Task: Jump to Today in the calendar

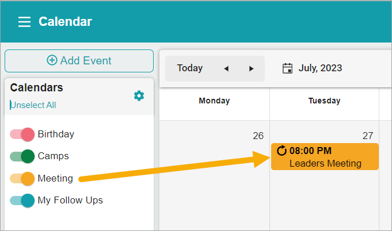Action: (x=190, y=68)
